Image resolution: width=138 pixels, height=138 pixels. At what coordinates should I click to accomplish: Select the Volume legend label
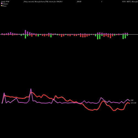[5, 4]
